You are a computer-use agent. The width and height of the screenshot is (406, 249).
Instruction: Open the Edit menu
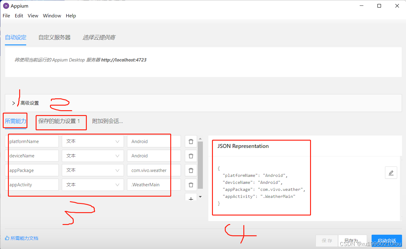click(x=19, y=16)
